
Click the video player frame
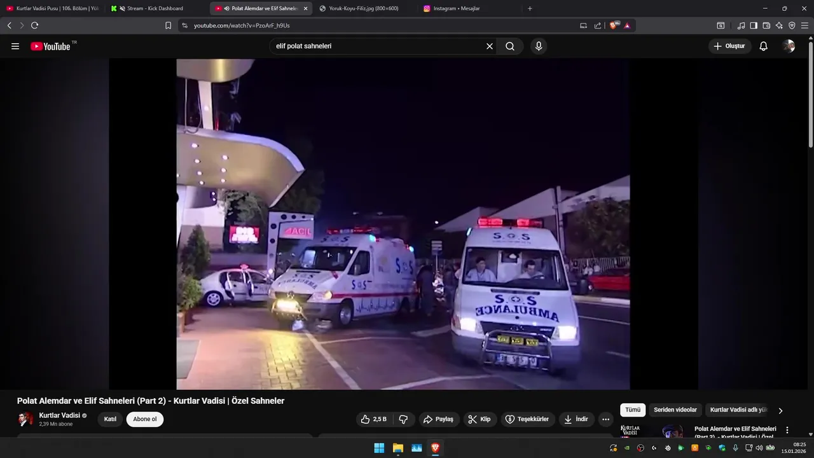point(403,224)
